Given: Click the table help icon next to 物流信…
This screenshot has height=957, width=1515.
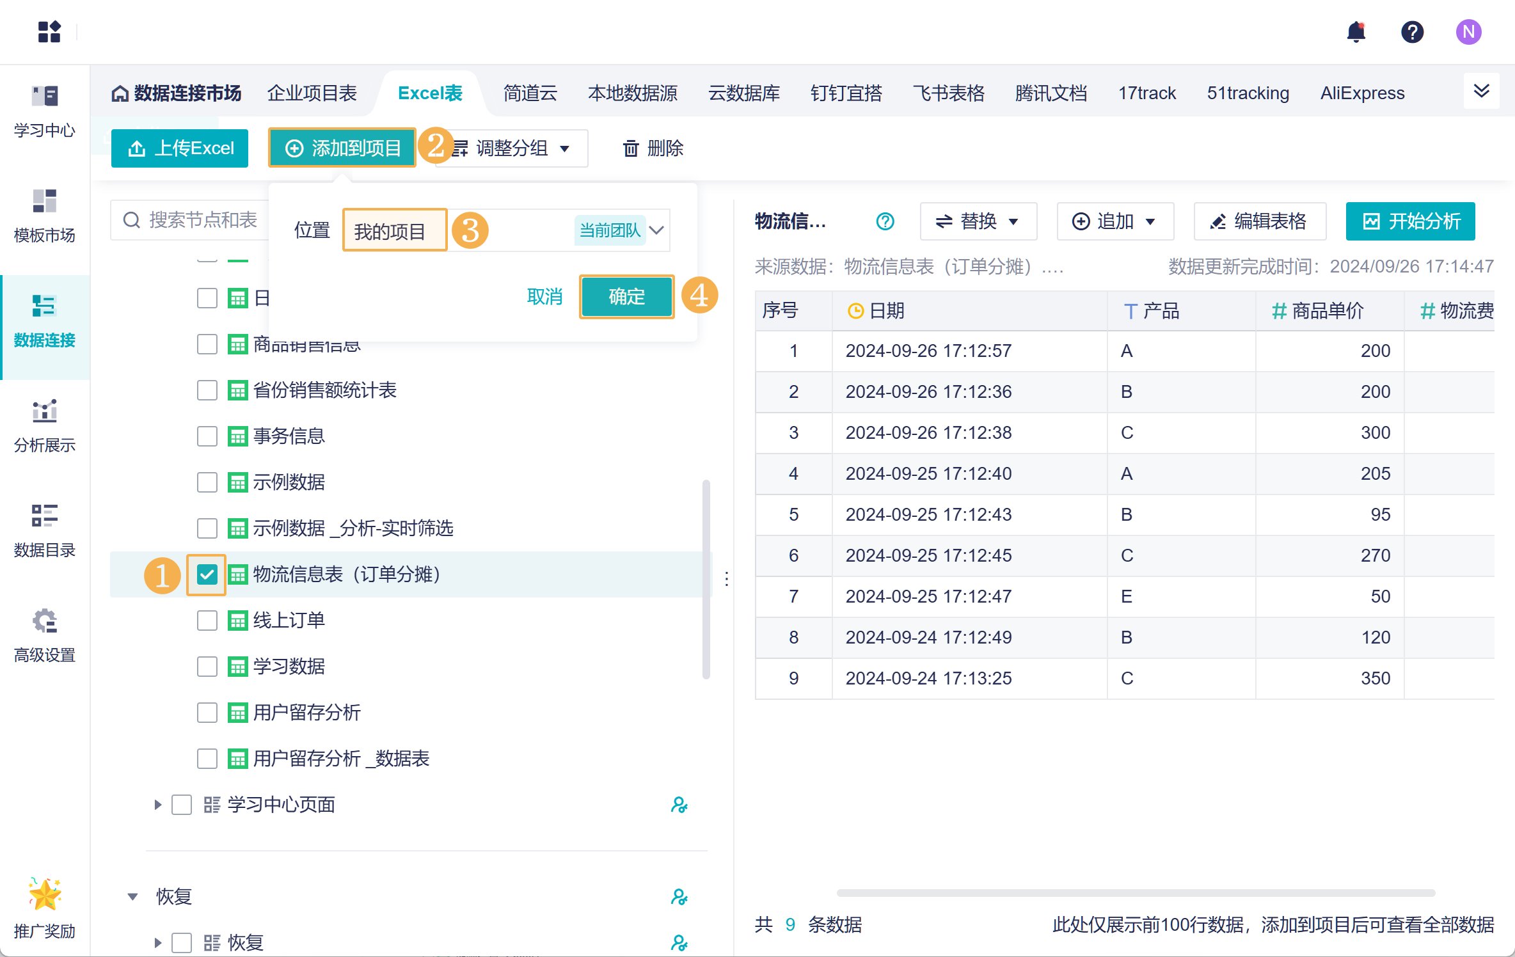Looking at the screenshot, I should click(x=885, y=221).
